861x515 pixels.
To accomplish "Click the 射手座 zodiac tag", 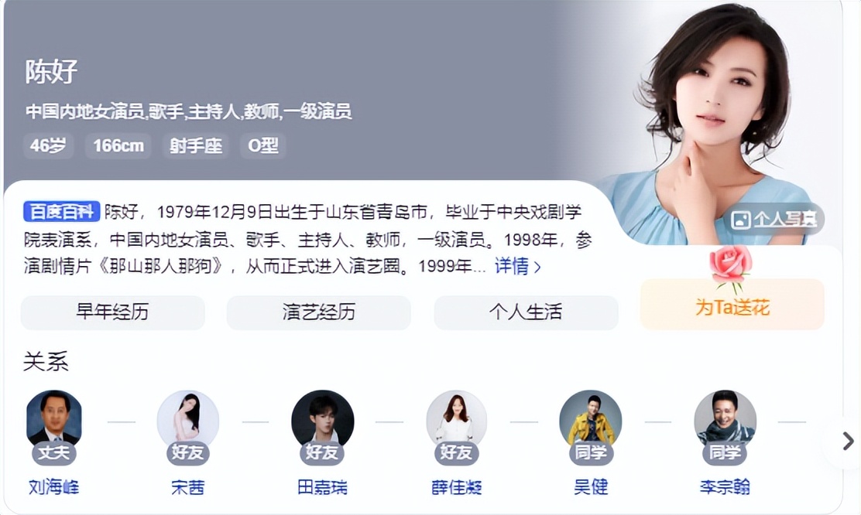I will 195,146.
